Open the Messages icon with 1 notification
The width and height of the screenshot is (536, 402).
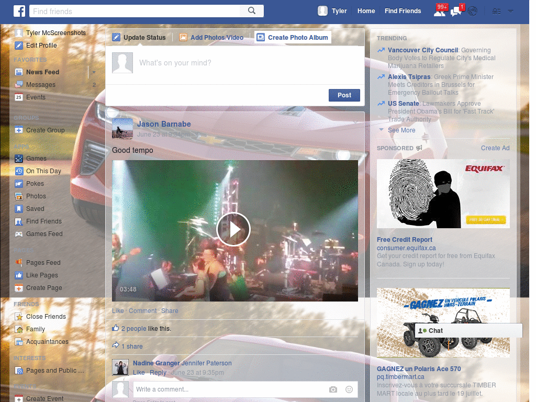pos(455,10)
